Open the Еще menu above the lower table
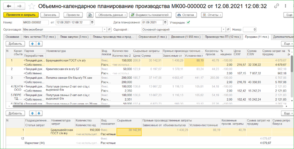294x149 pixels. pyautogui.click(x=288, y=113)
